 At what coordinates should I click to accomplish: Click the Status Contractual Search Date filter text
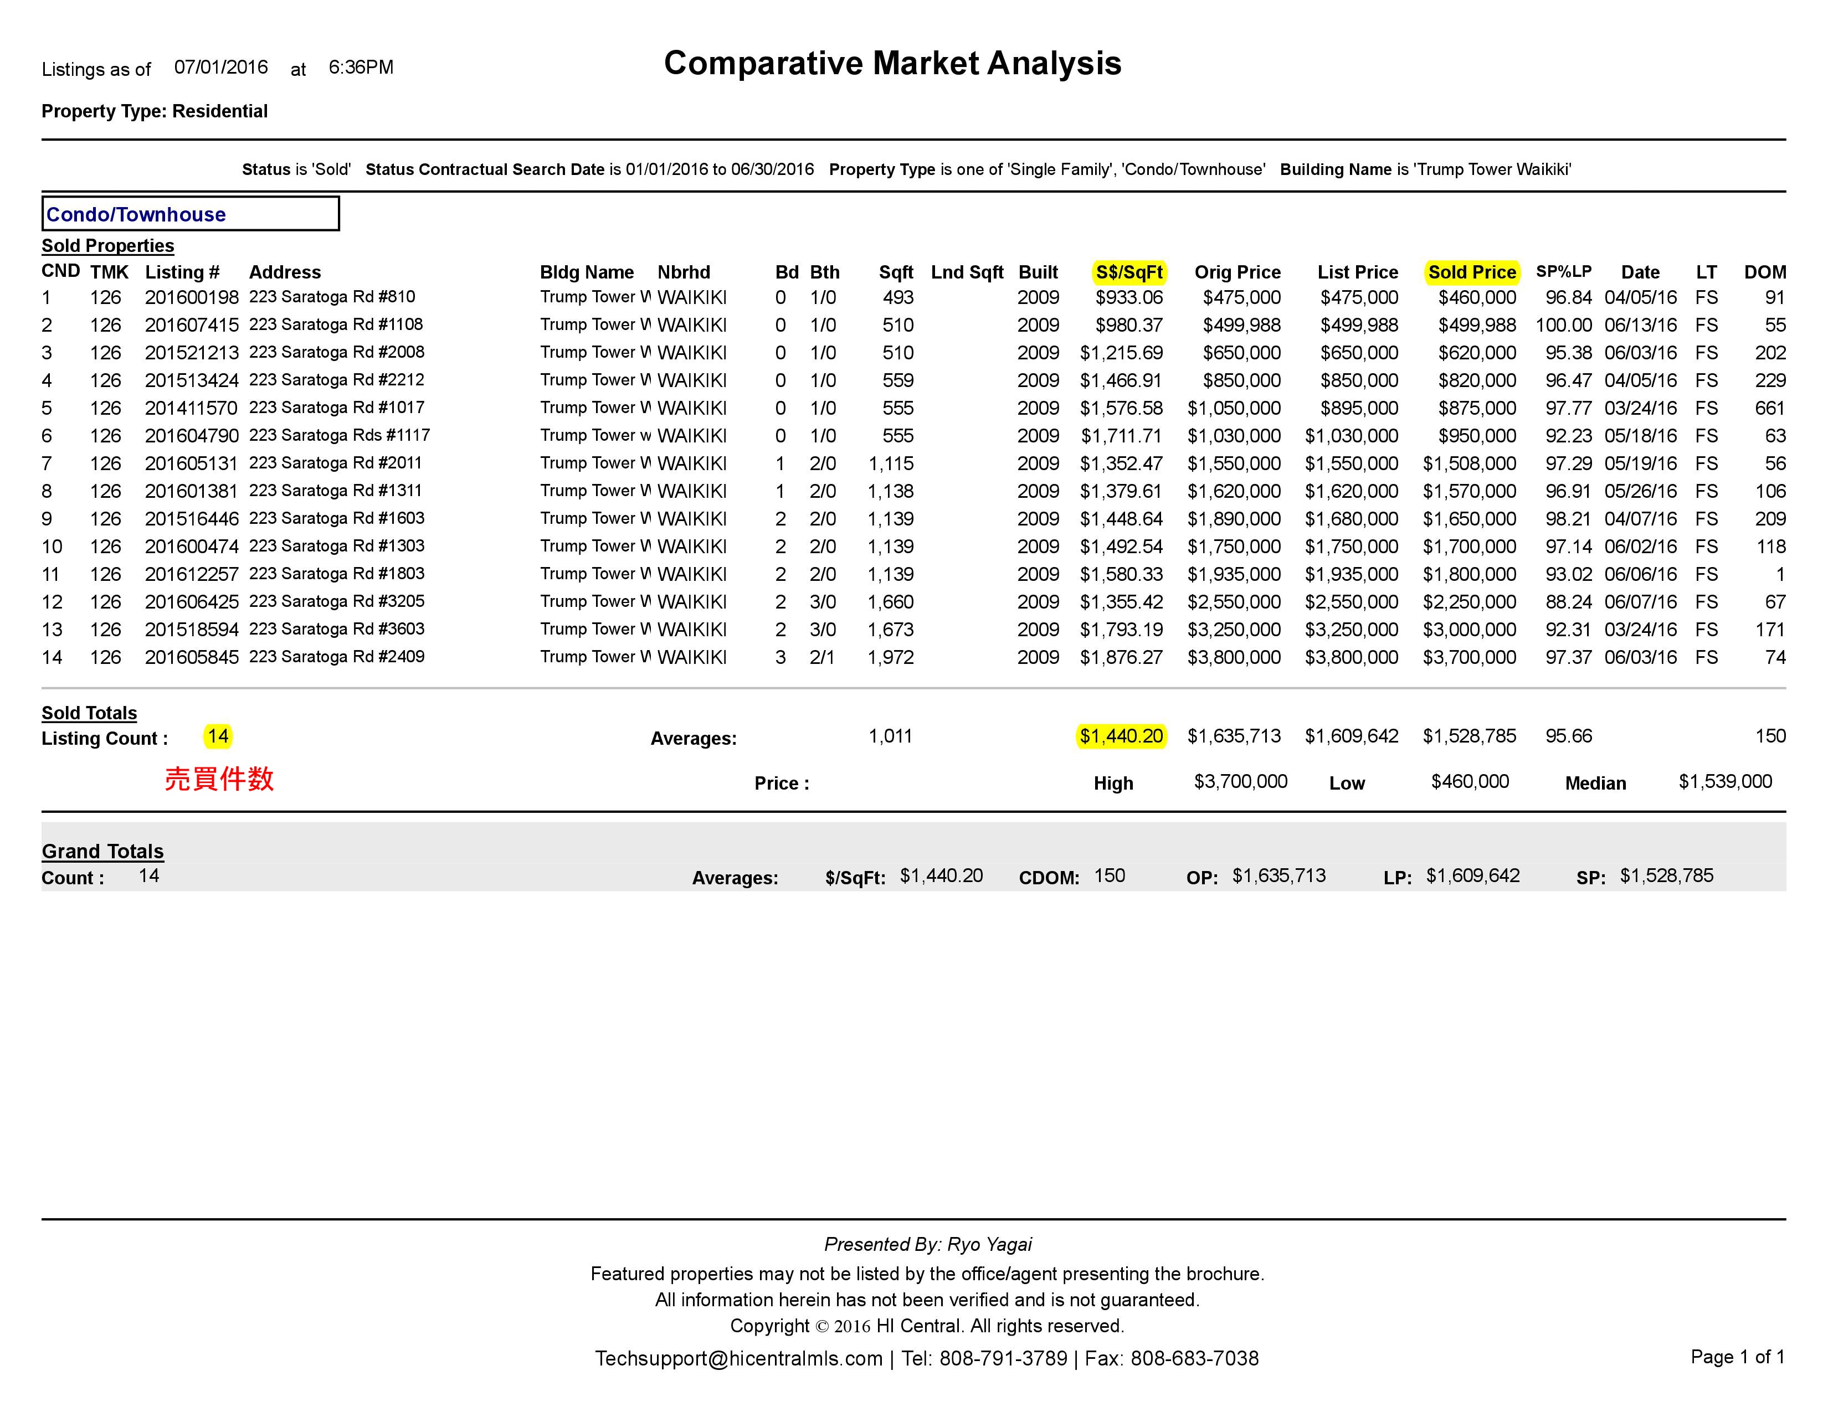point(589,169)
